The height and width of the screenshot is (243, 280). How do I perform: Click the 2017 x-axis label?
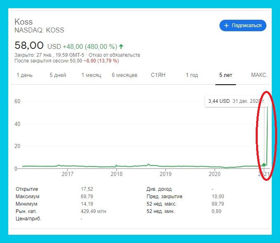pyautogui.click(x=68, y=174)
